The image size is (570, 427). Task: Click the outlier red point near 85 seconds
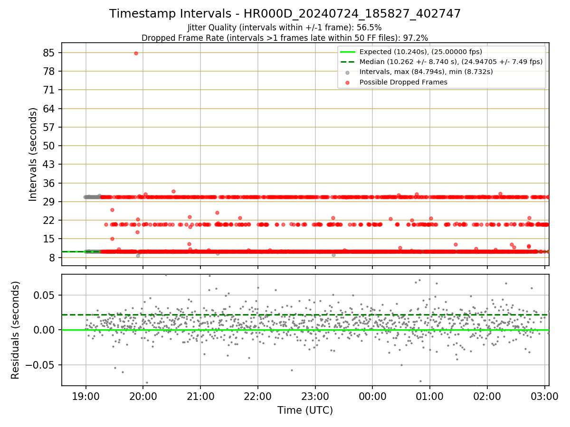pos(136,53)
